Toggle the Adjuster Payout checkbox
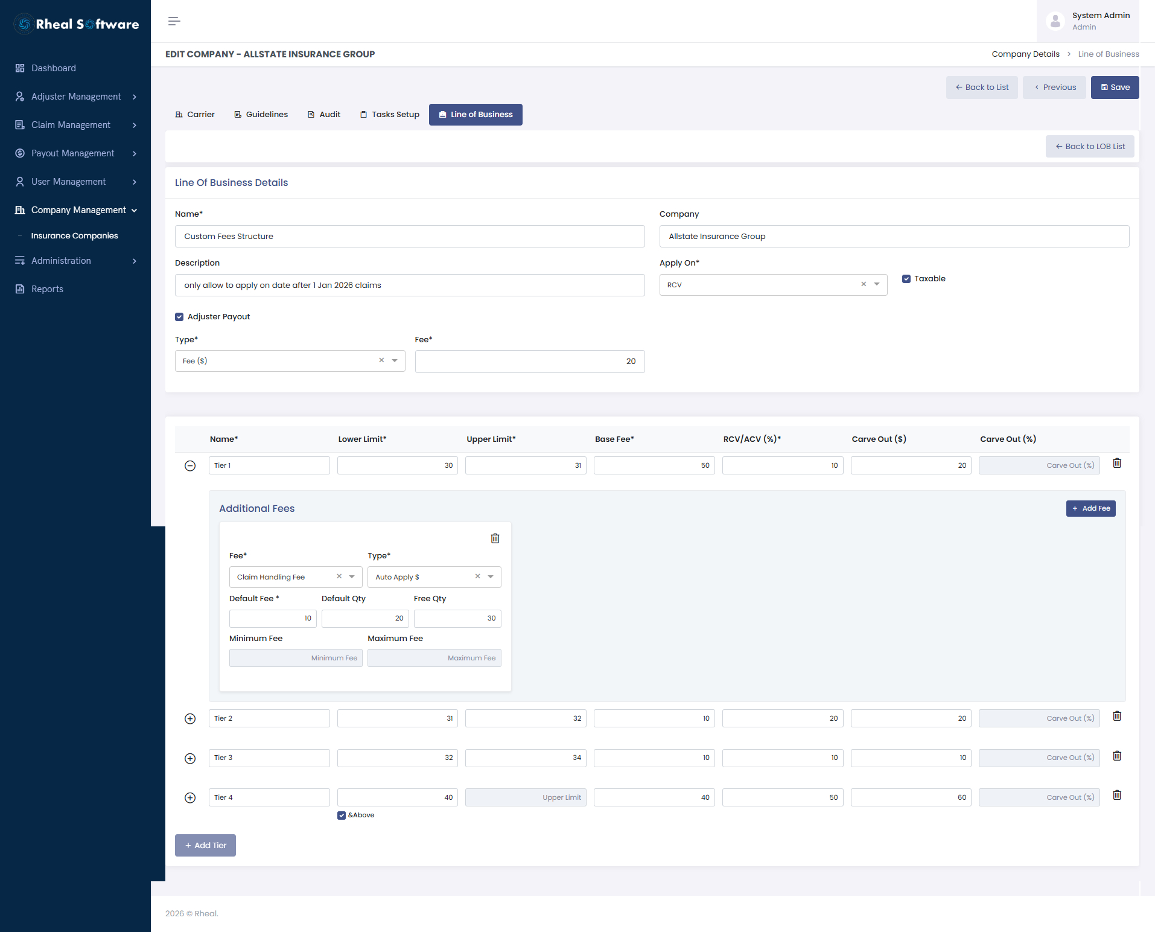Image resolution: width=1155 pixels, height=932 pixels. coord(179,317)
